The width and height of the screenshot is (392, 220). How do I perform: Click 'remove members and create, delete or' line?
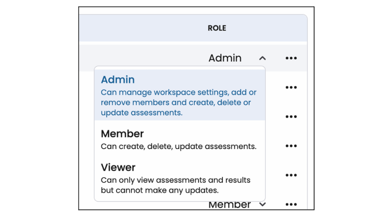click(x=176, y=103)
